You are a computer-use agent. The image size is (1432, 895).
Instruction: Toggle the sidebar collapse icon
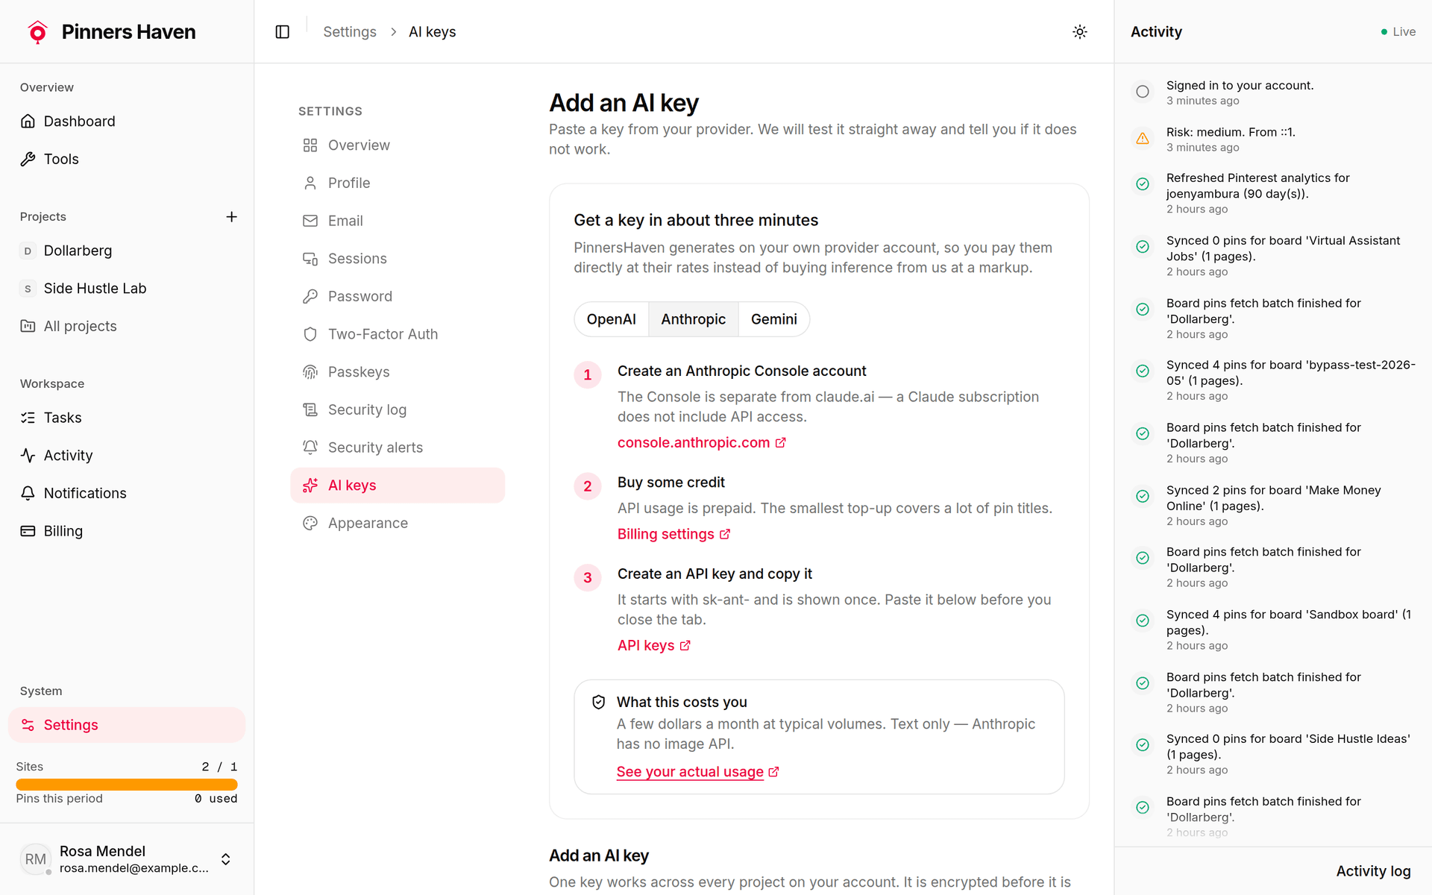(282, 31)
